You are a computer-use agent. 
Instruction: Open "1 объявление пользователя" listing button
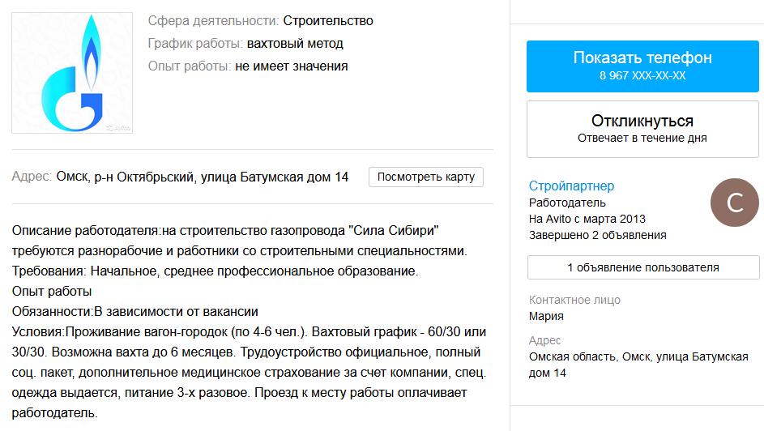click(642, 267)
